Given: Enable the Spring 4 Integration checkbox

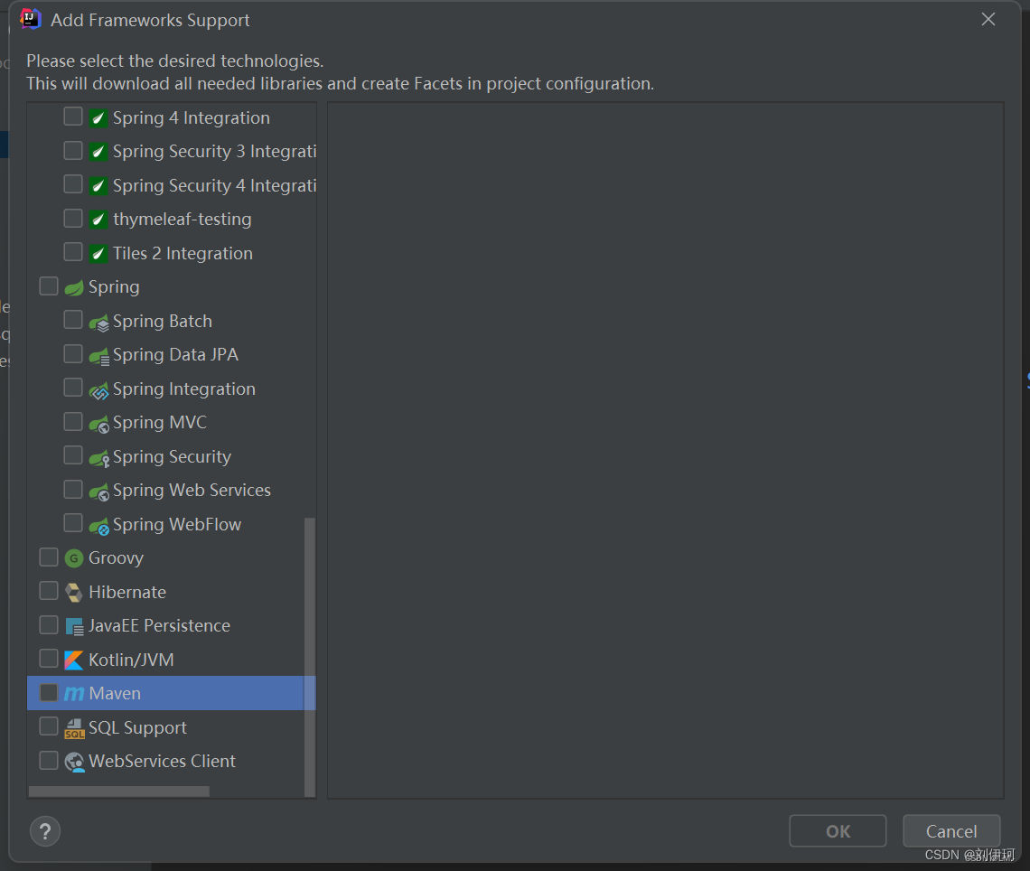Looking at the screenshot, I should tap(73, 117).
